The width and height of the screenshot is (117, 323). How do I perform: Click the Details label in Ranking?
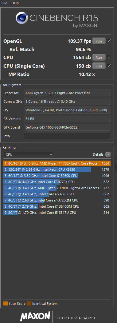[x=98, y=154]
